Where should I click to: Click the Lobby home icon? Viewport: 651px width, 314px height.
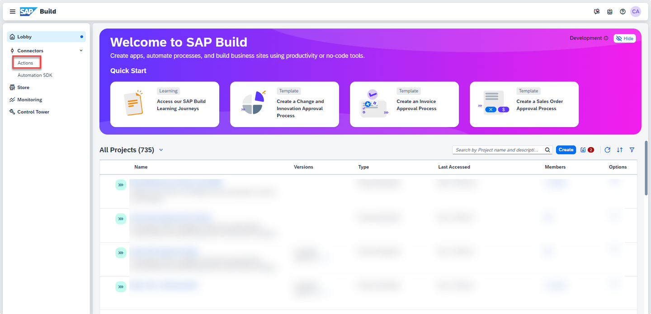pyautogui.click(x=12, y=37)
